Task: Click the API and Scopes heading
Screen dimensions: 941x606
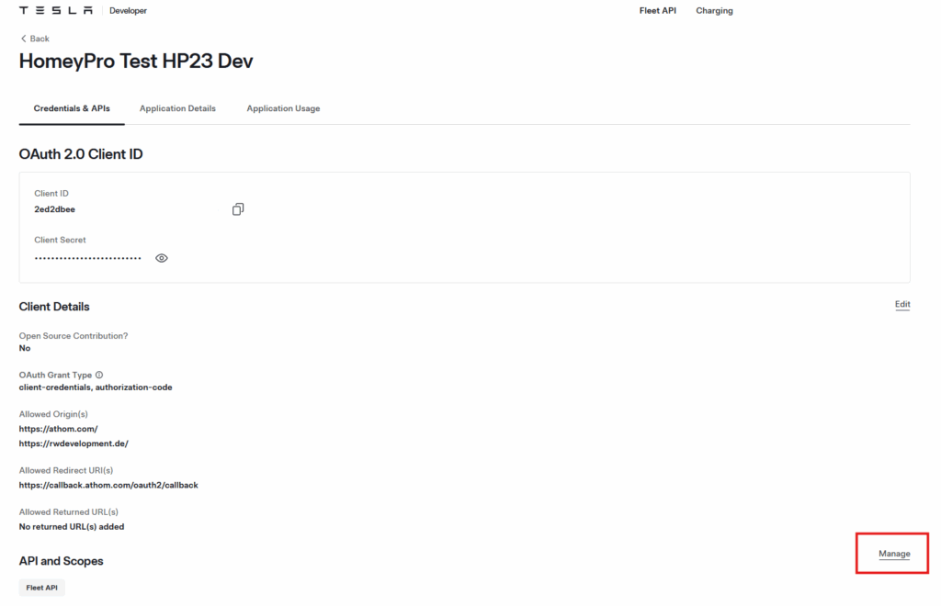Action: pos(62,561)
